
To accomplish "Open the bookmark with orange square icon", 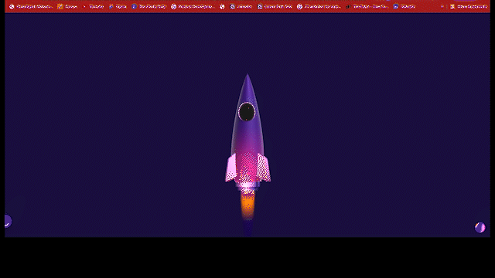I will coord(67,7).
